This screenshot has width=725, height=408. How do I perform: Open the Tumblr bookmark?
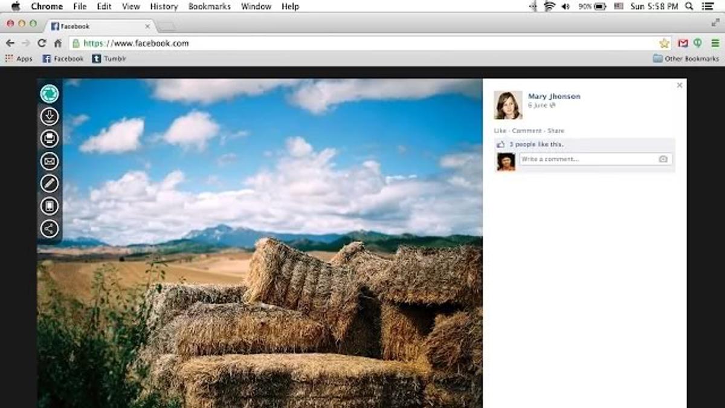pos(109,59)
